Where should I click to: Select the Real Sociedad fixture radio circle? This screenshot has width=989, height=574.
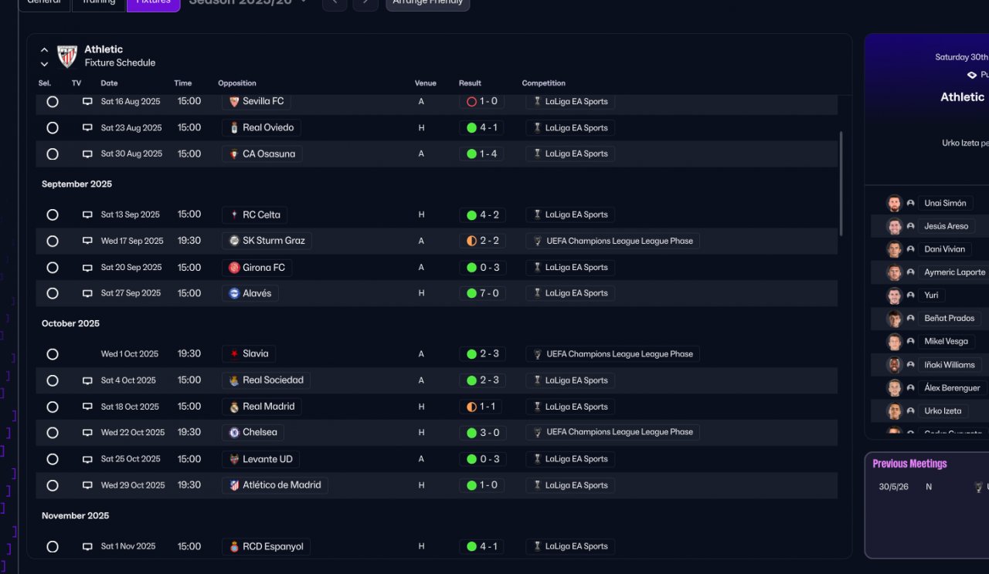point(53,380)
